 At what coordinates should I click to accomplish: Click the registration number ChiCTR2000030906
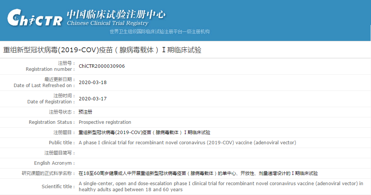(102, 66)
